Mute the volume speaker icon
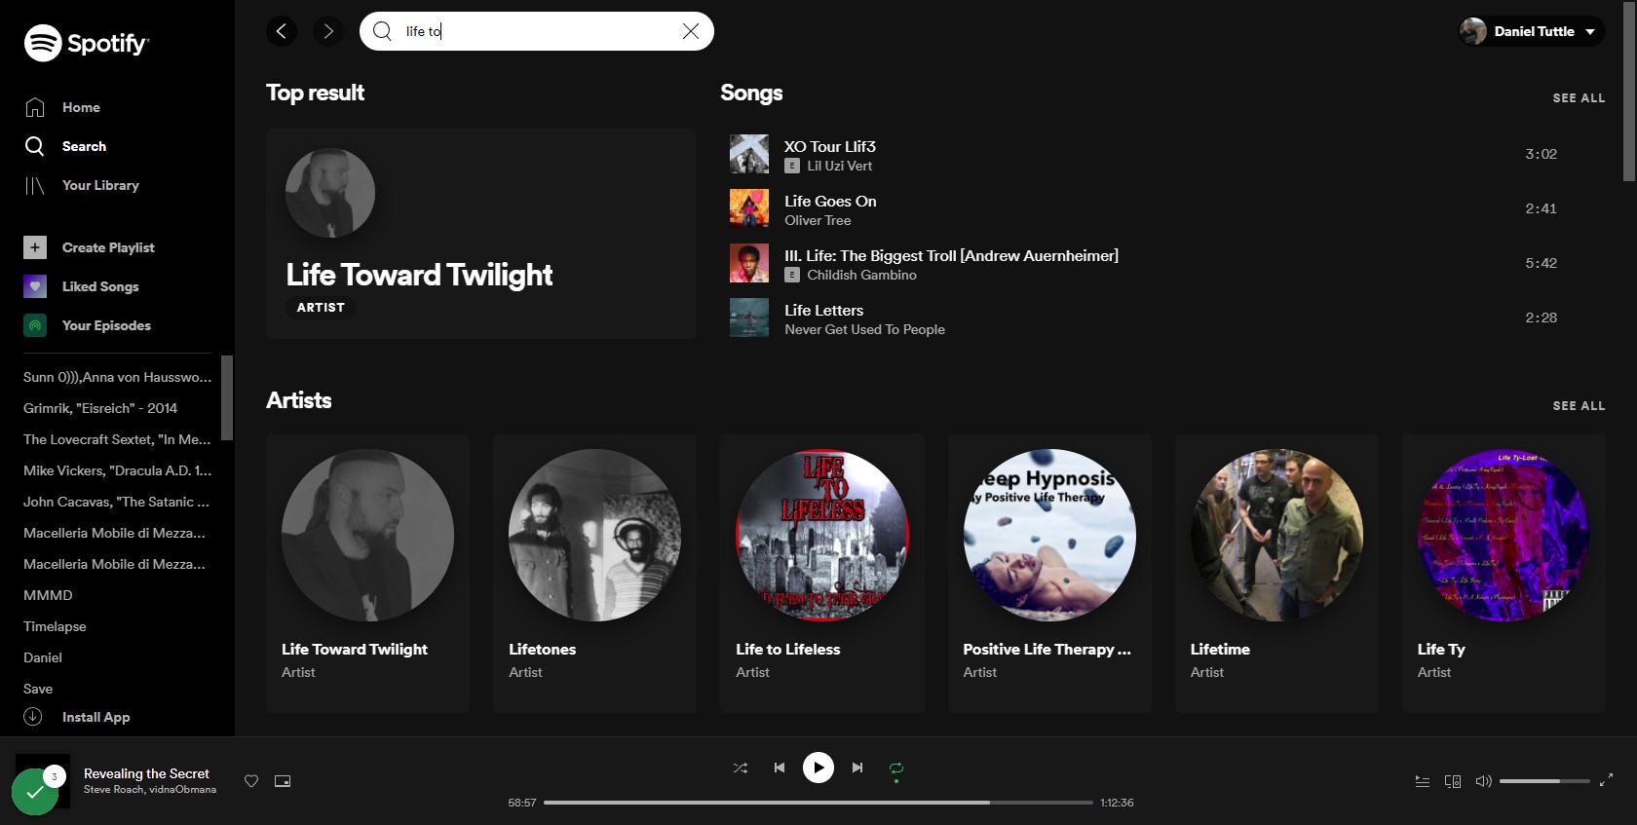The image size is (1637, 825). (x=1484, y=781)
